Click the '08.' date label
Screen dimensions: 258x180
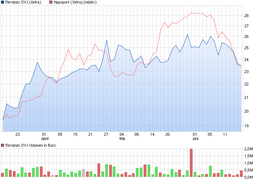click(137, 134)
